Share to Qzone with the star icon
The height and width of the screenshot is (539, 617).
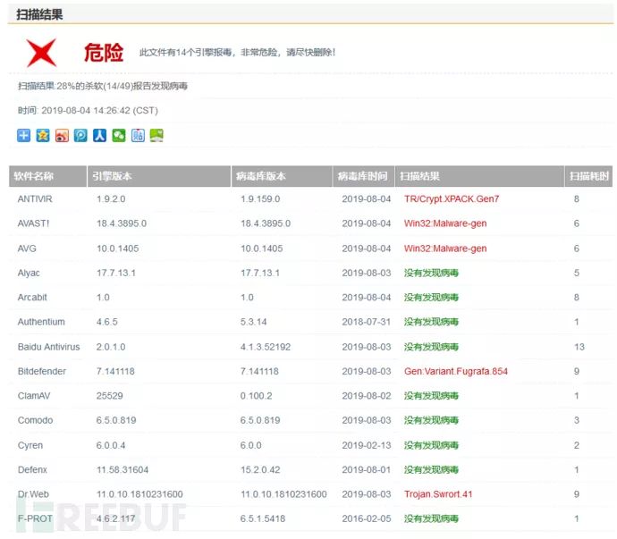[43, 136]
